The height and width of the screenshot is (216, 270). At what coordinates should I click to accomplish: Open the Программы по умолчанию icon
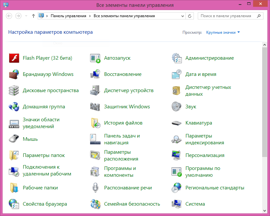[x=177, y=172]
